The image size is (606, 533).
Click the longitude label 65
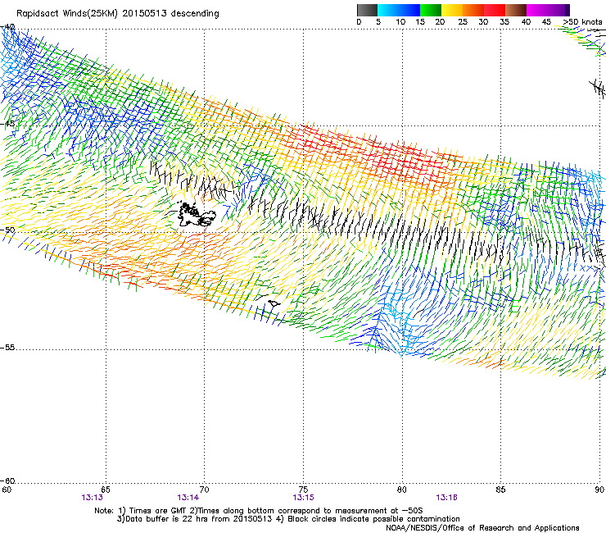pos(106,490)
